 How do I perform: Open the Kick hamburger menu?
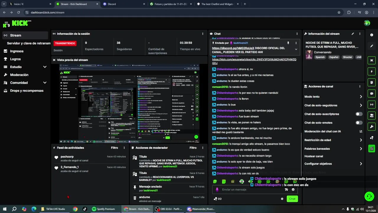pos(6,23)
